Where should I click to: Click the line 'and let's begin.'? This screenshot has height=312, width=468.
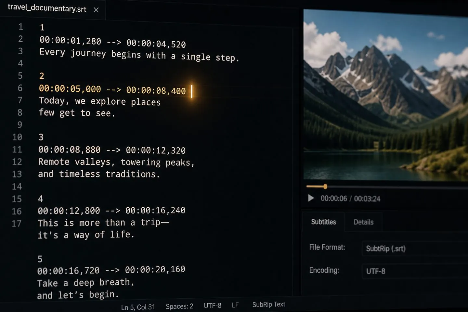click(x=78, y=295)
